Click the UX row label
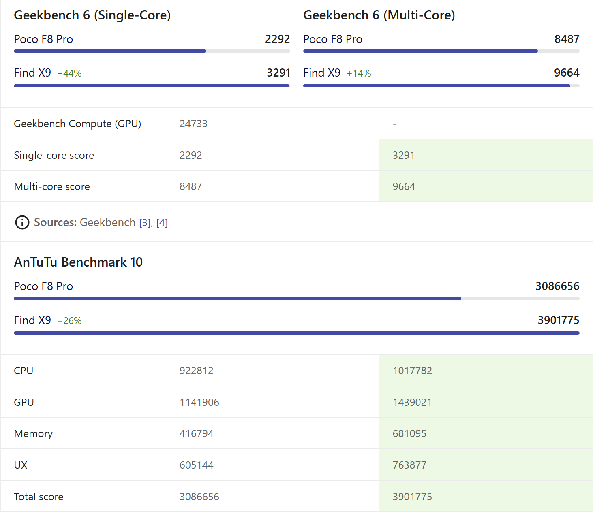This screenshot has width=593, height=512. tap(21, 465)
